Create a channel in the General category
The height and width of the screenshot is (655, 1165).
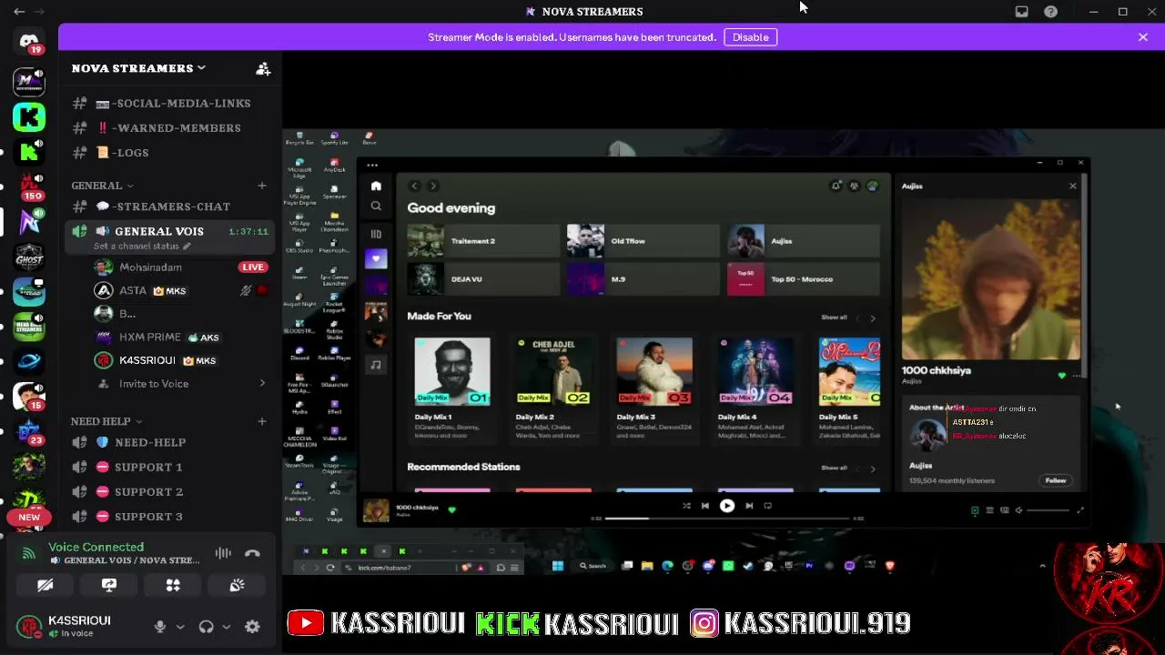click(262, 186)
